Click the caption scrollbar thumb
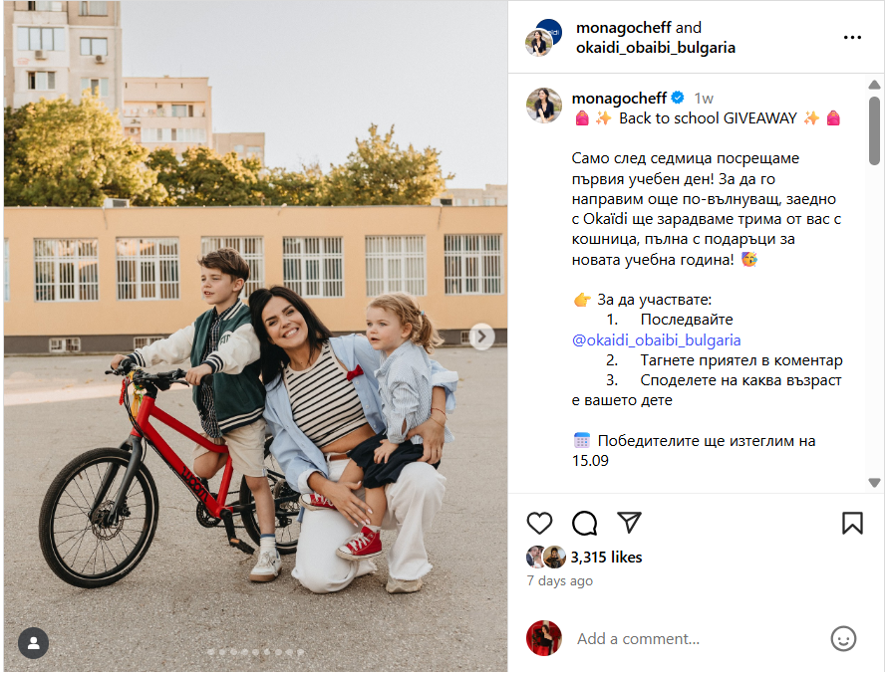Viewport: 889px width, 674px height. pos(874,130)
